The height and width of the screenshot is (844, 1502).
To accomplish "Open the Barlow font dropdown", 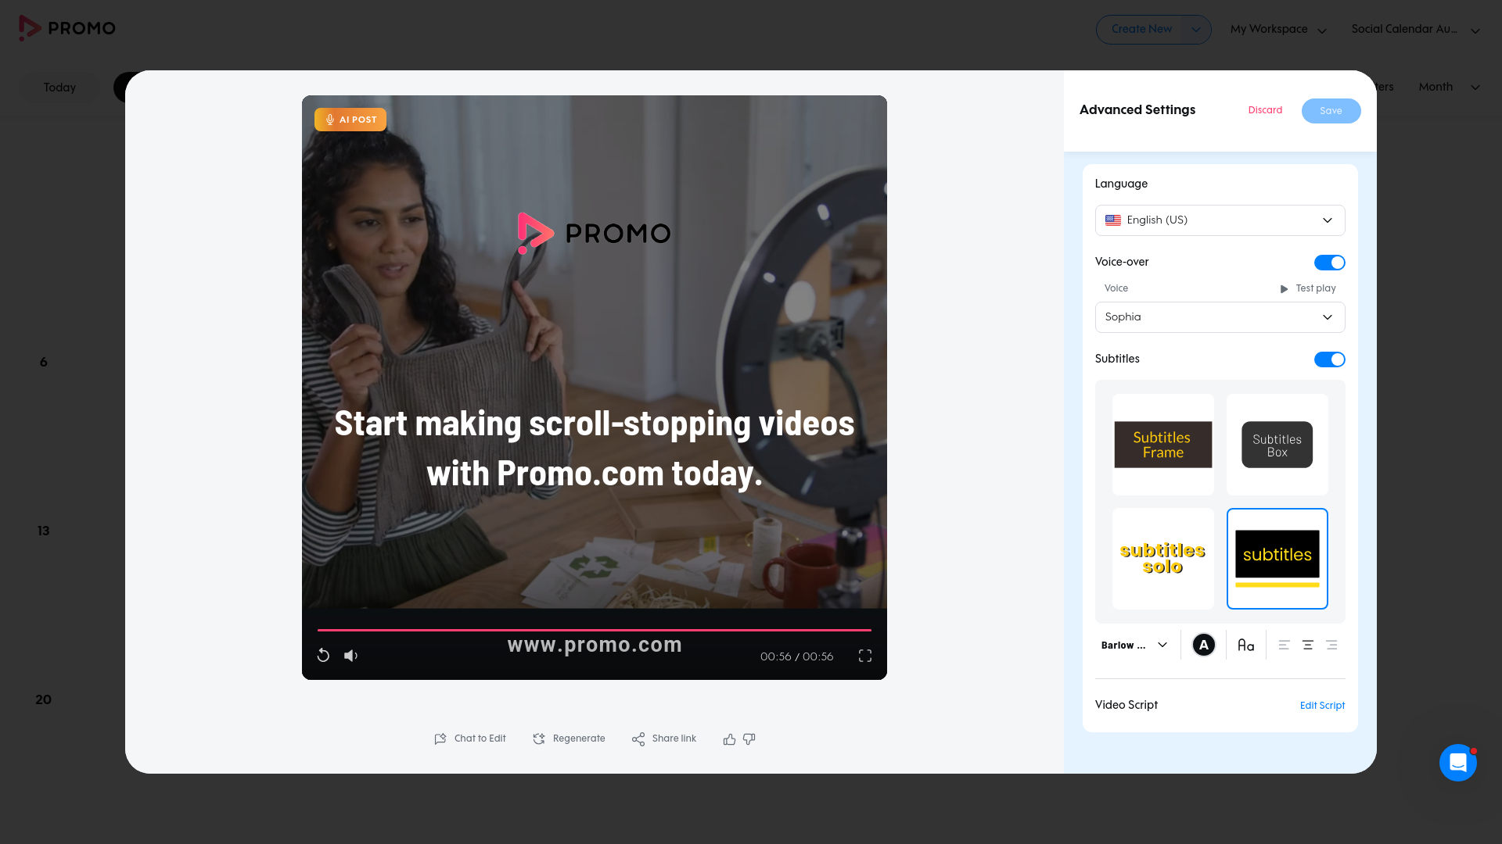I will pyautogui.click(x=1134, y=646).
